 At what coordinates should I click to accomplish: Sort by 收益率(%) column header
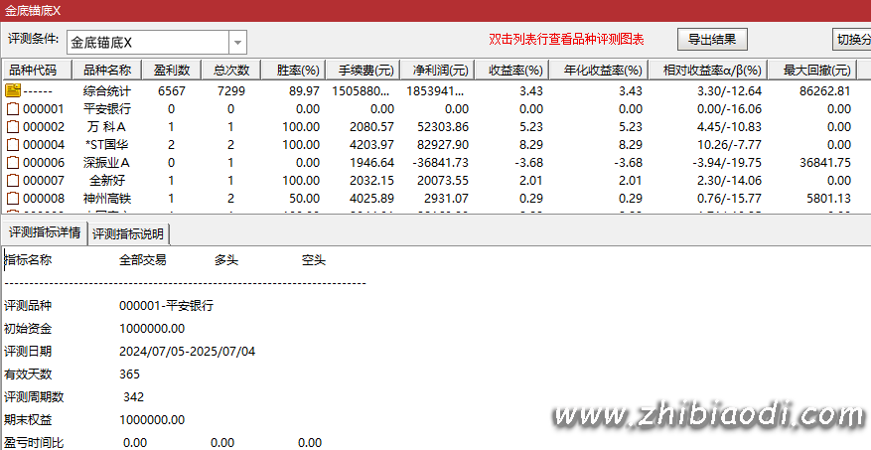point(512,70)
